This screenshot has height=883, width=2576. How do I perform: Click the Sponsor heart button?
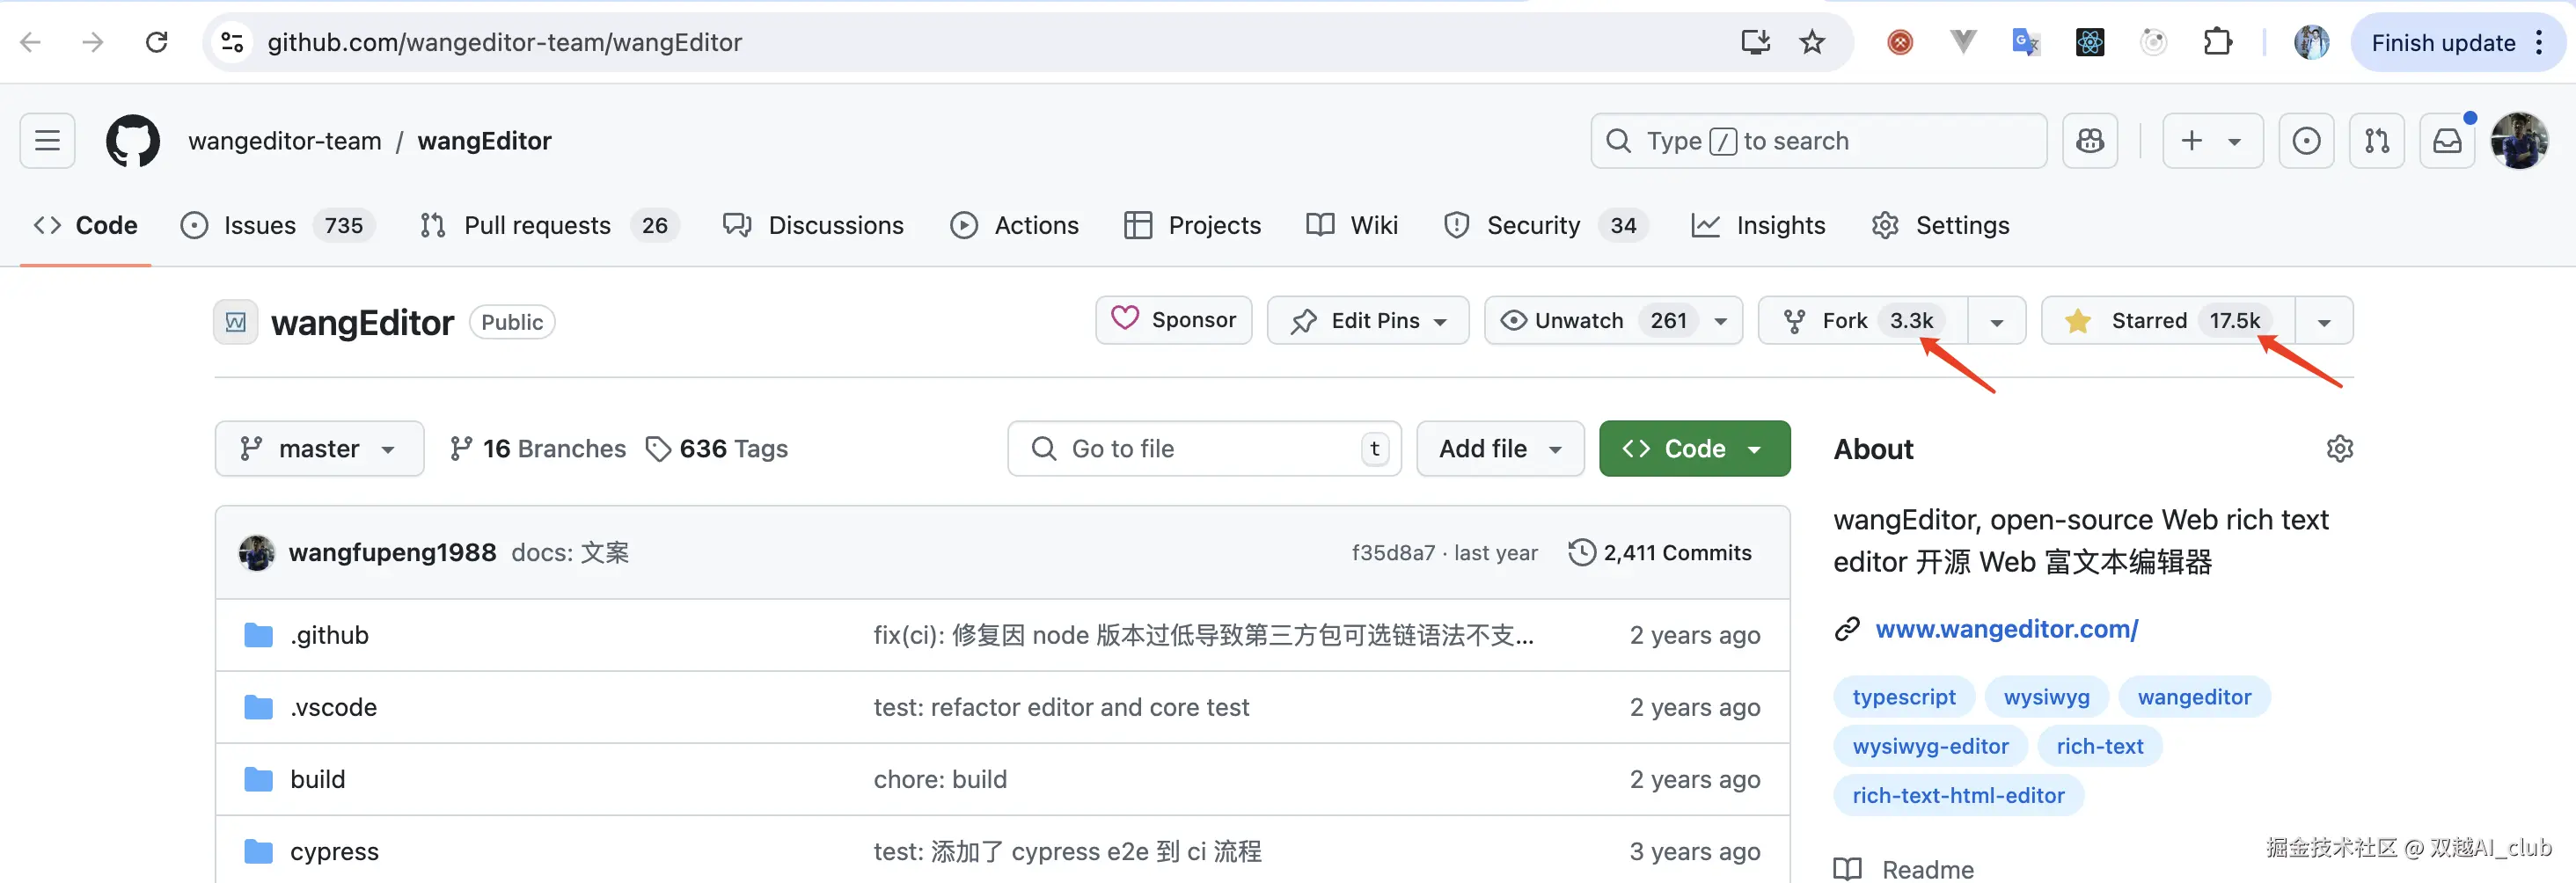coord(1174,320)
